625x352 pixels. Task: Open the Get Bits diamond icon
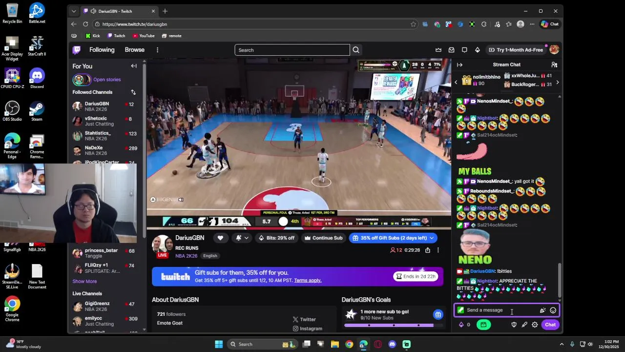click(x=478, y=50)
